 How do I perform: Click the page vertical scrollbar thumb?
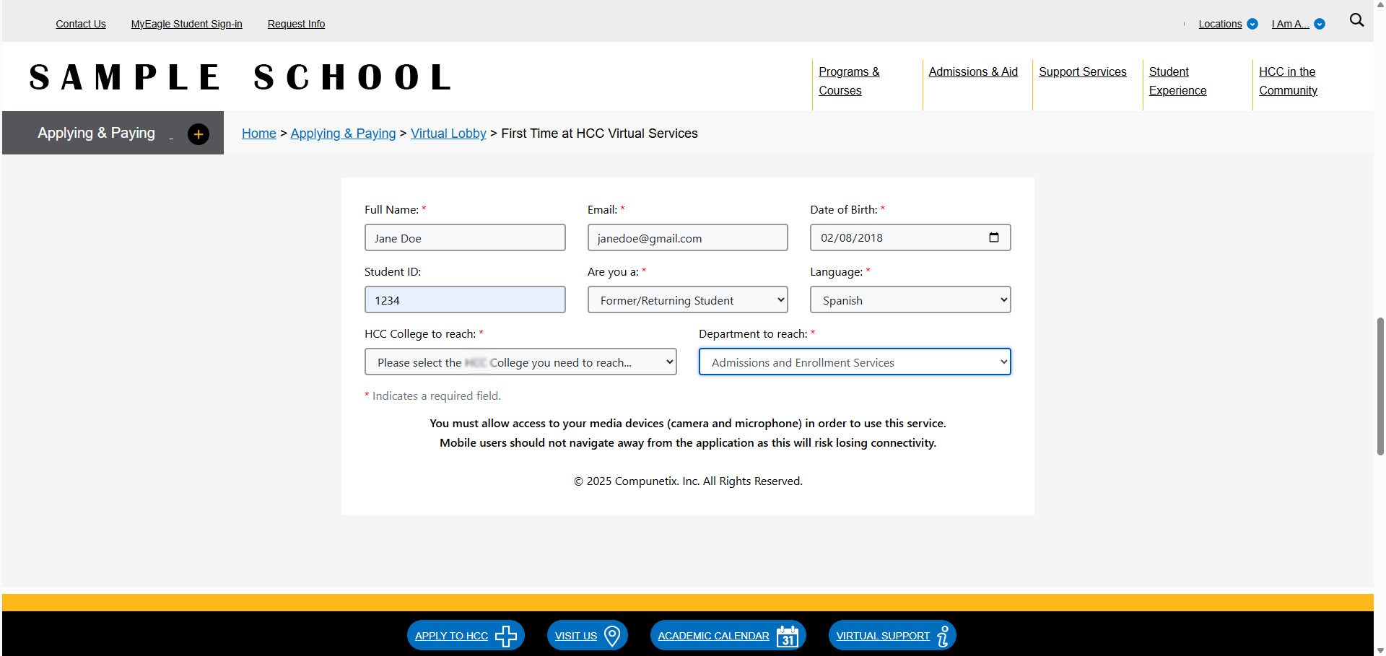pos(1380,386)
